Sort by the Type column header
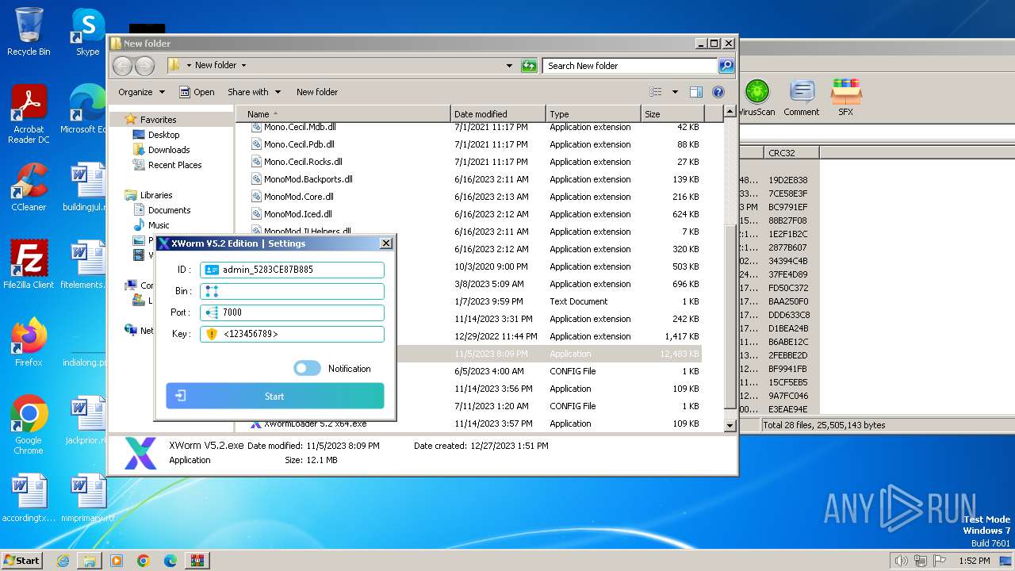This screenshot has height=571, width=1015. click(x=593, y=114)
